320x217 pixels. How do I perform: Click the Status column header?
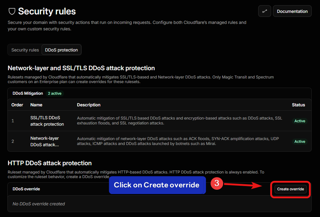(298, 105)
